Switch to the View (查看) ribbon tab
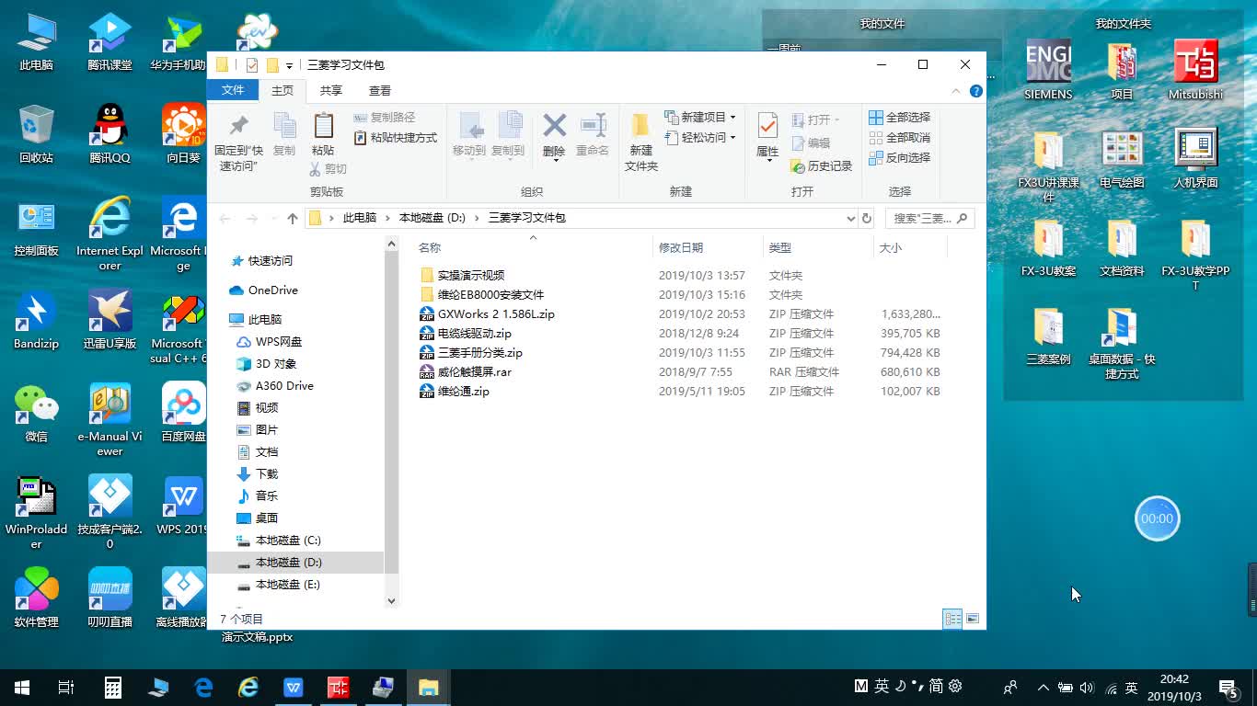The height and width of the screenshot is (706, 1257). (x=380, y=90)
